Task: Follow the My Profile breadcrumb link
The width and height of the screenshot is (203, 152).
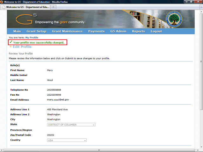Action: (x=32, y=38)
